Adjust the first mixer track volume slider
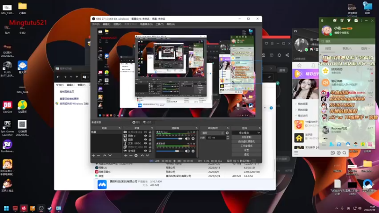This screenshot has width=379, height=213. point(170,139)
